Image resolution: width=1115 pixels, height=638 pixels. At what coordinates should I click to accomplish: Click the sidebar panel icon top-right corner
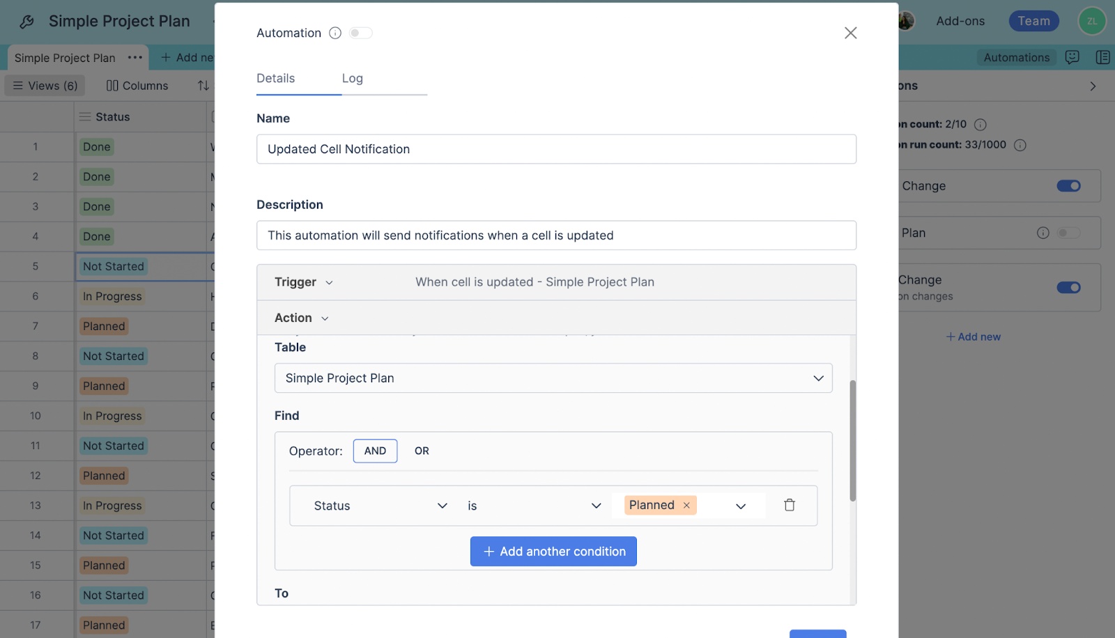point(1102,57)
